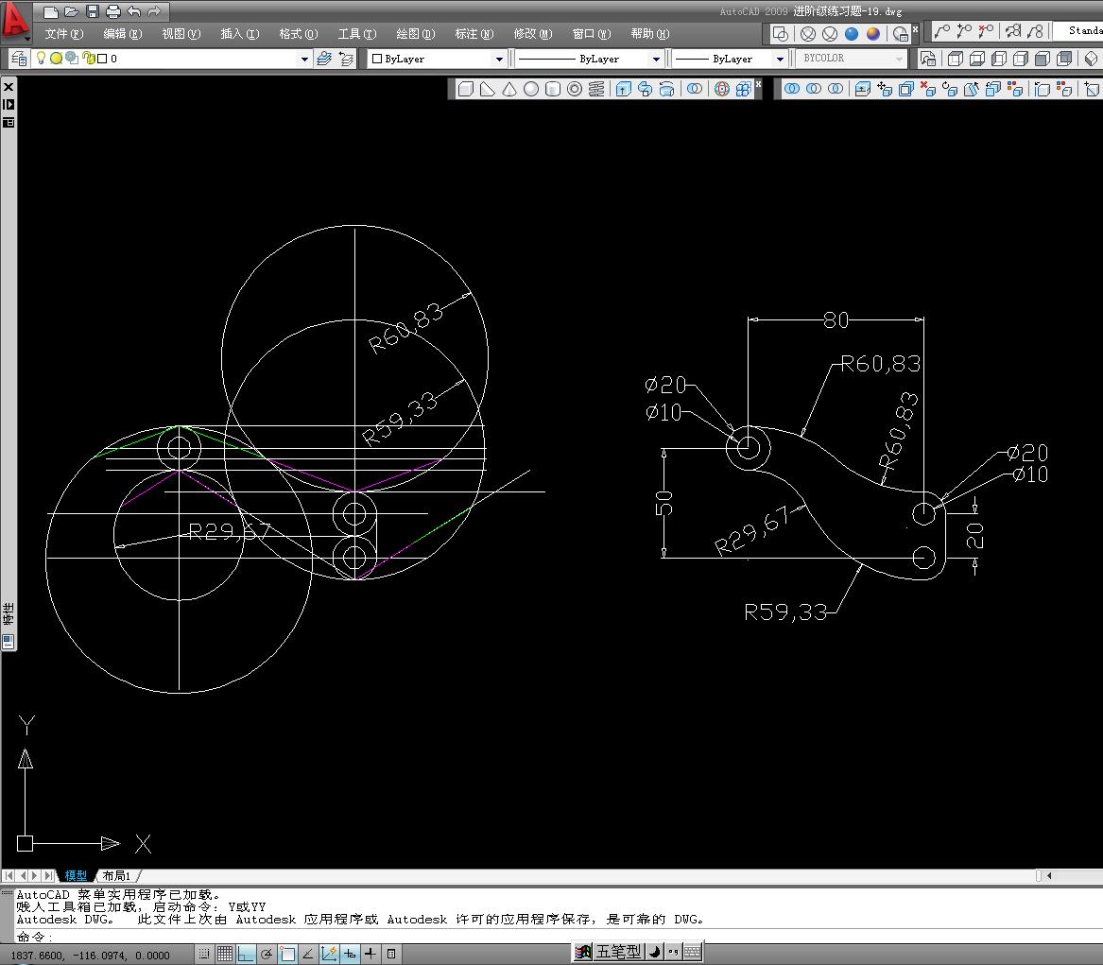Click Make Object's Layer Current icon
1103x965 pixels.
[324, 59]
